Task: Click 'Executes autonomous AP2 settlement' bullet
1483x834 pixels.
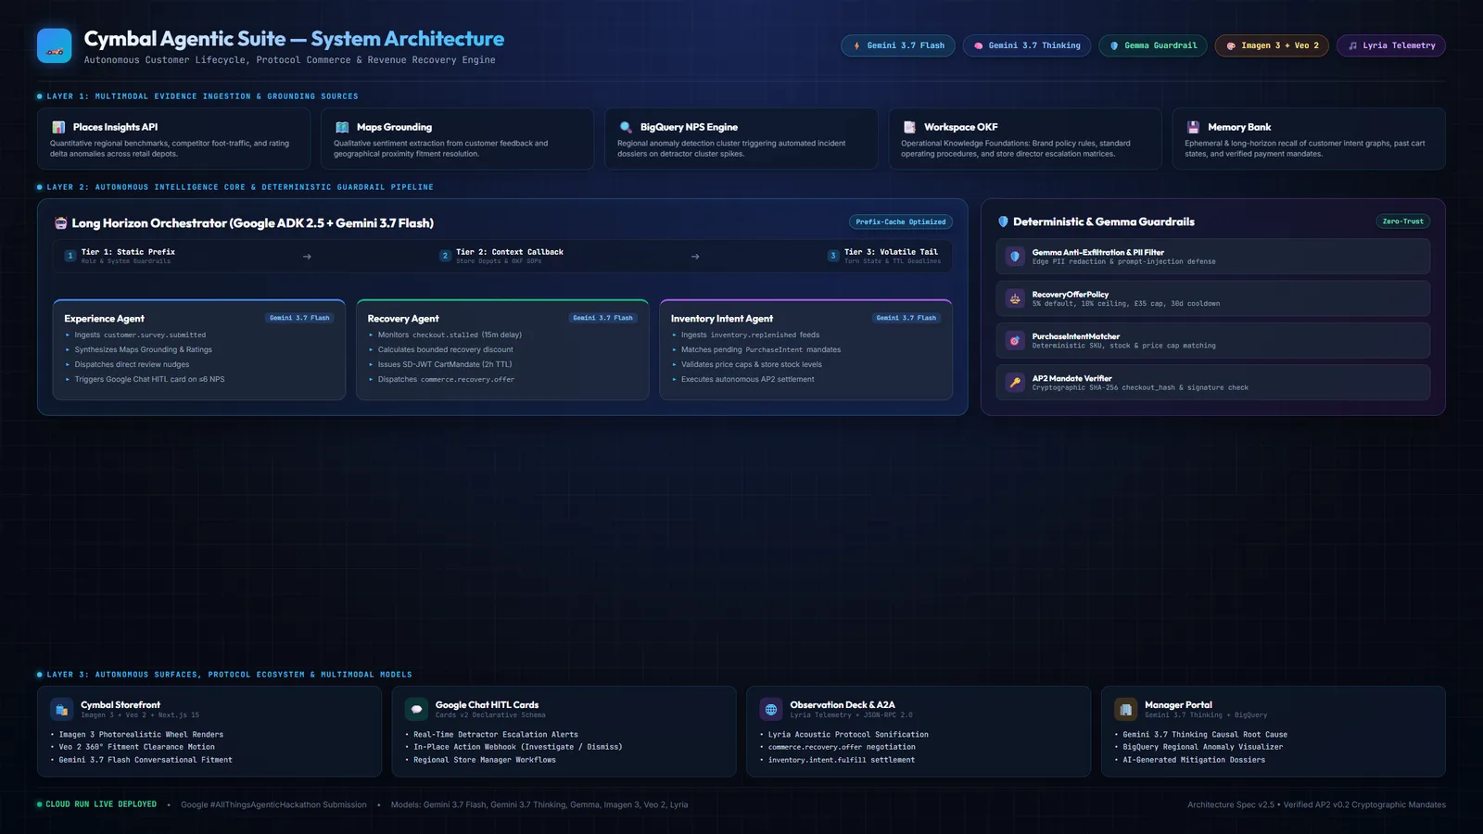Action: [x=748, y=380]
